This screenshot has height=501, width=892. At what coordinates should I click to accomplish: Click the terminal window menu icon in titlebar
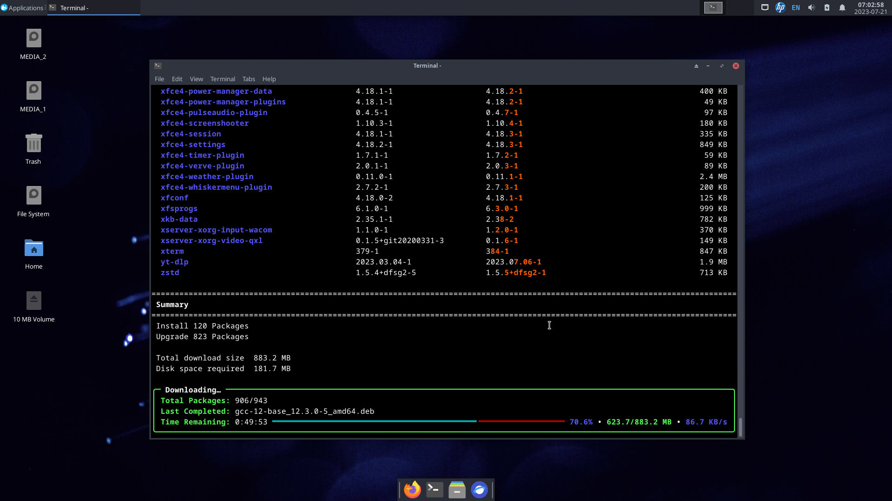tap(158, 66)
